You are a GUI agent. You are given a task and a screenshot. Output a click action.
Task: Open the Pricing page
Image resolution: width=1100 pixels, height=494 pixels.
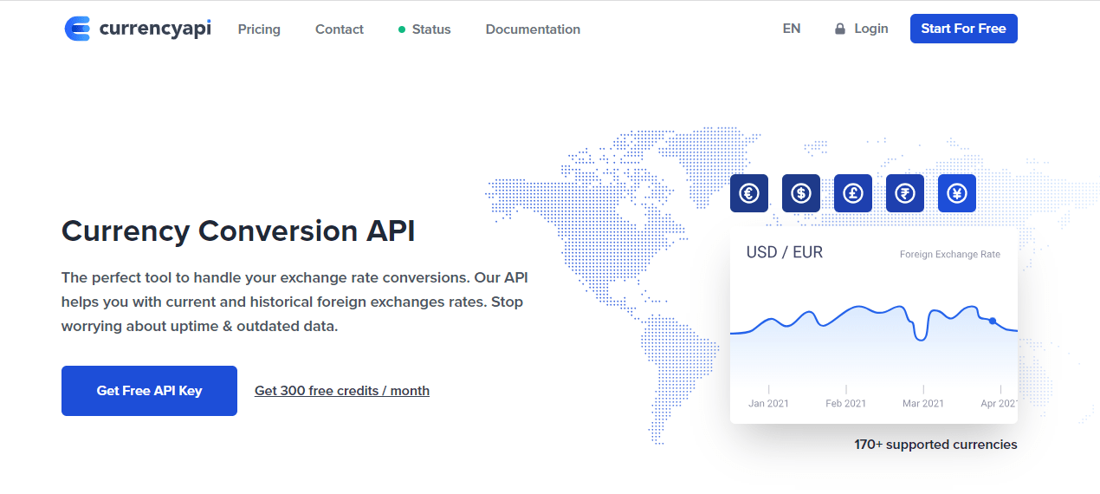pos(259,29)
